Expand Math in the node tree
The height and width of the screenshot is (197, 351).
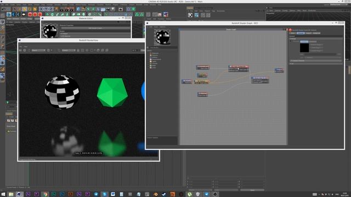pos(154,65)
